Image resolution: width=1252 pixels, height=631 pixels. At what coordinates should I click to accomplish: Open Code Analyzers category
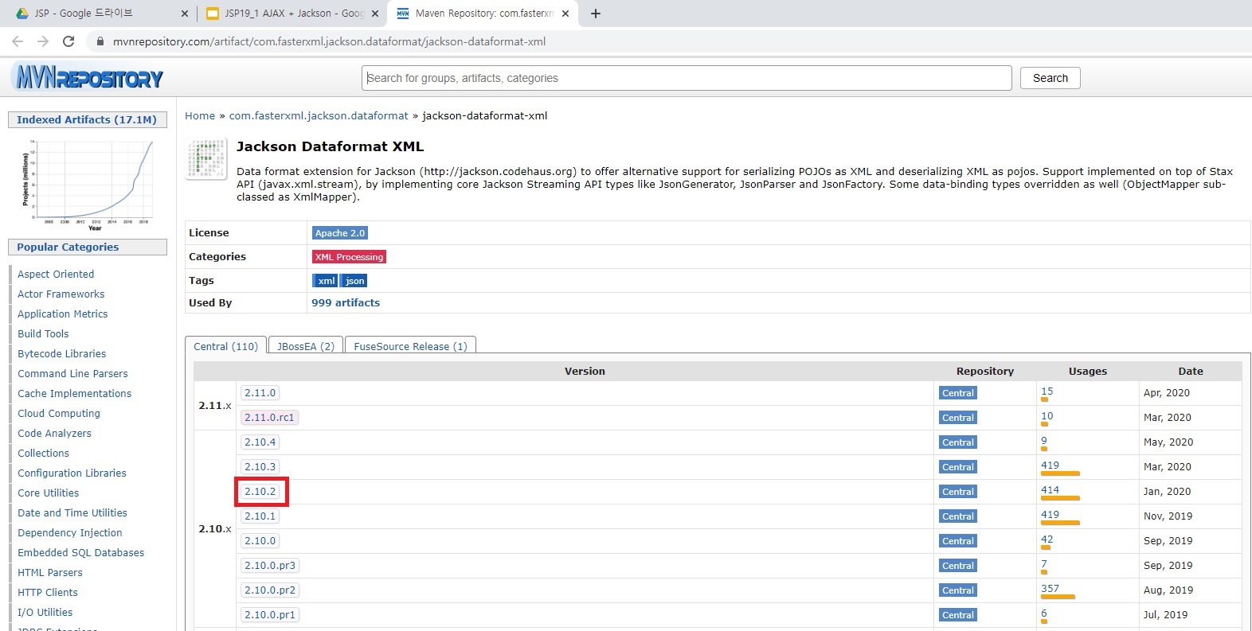54,433
